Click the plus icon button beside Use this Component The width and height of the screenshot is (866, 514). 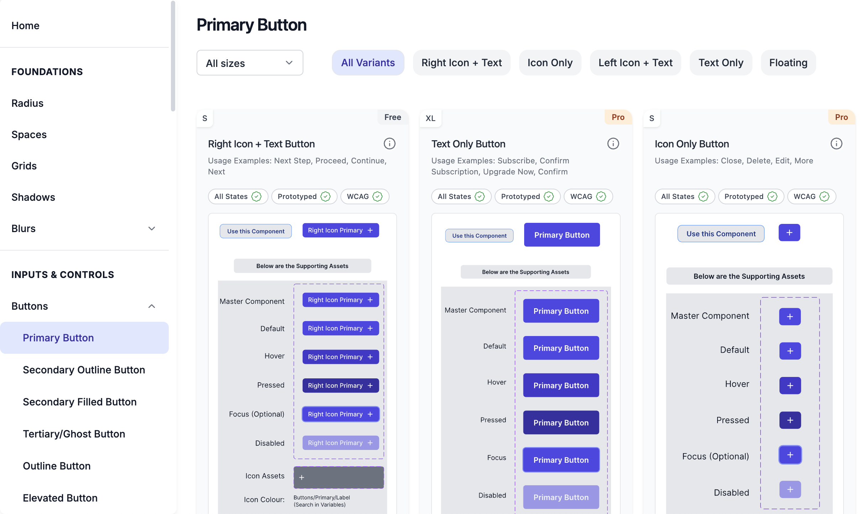pyautogui.click(x=789, y=232)
